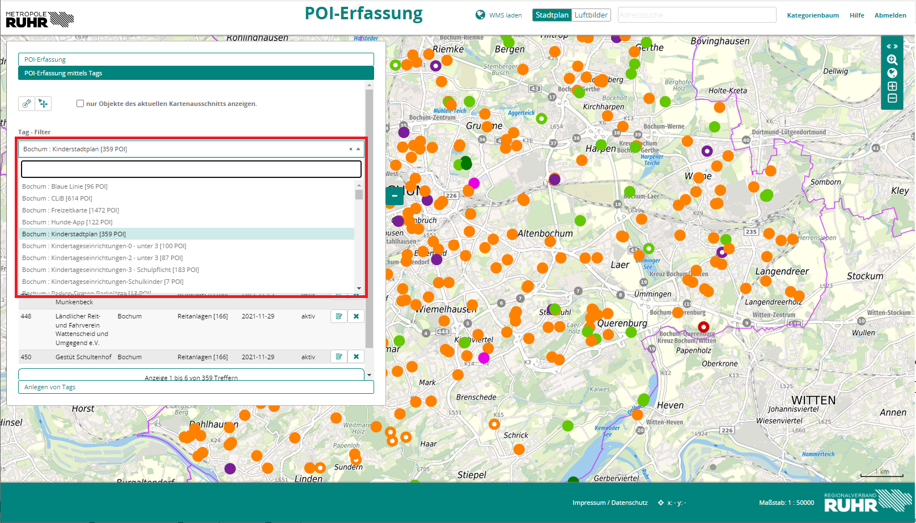Click the dropdown list scroll-up arrow
The height and width of the screenshot is (523, 916).
tap(359, 185)
